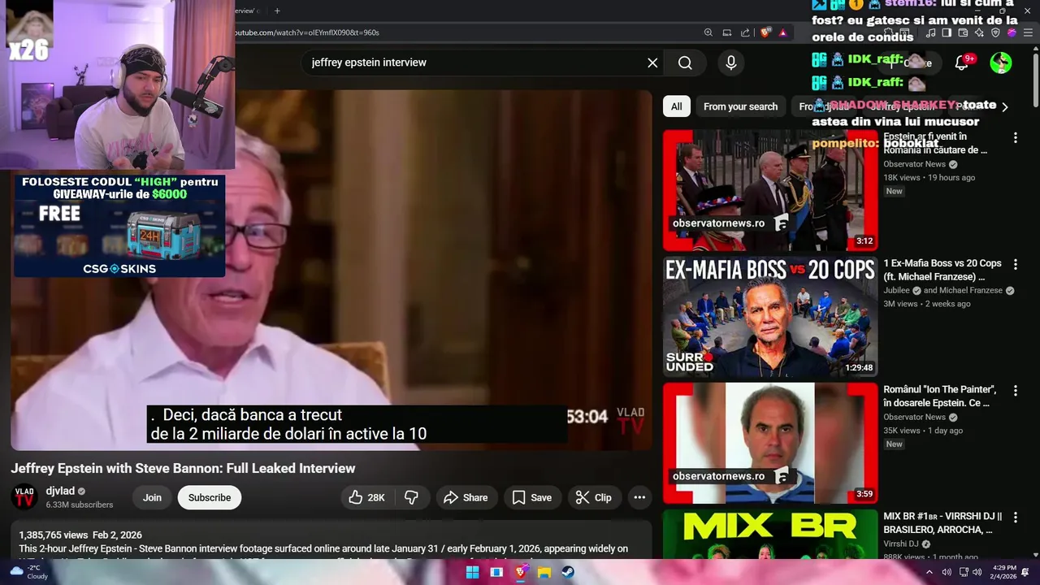Viewport: 1040px width, 585px height.
Task: Click the magnifier search button
Action: pyautogui.click(x=685, y=63)
